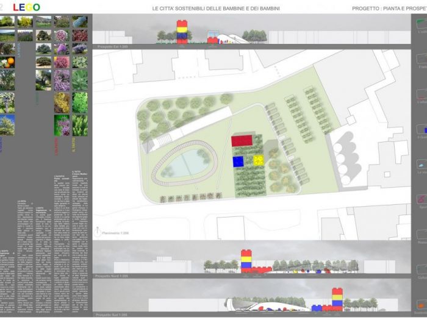The width and height of the screenshot is (427, 320).
Task: Click the LEGO brick tower in Prospetto Est
Action: (182, 32)
